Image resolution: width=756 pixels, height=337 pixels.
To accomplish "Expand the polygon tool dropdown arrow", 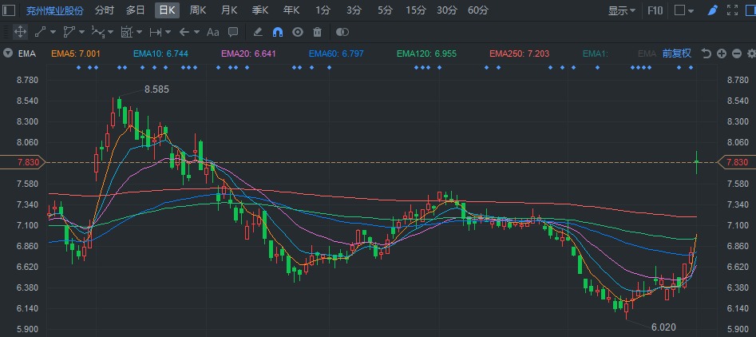I will point(81,32).
